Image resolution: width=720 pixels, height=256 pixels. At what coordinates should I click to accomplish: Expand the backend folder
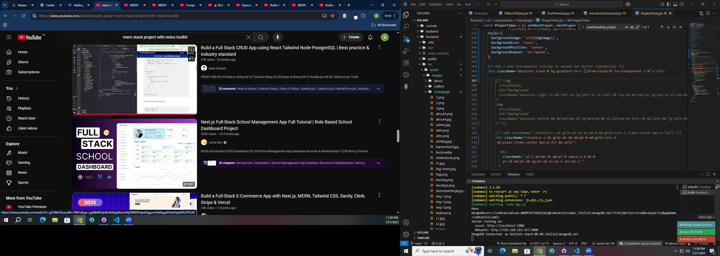coord(432,31)
